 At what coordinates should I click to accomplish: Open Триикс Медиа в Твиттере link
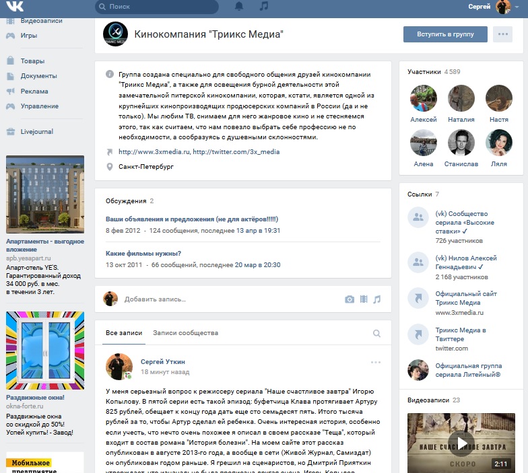(461, 334)
